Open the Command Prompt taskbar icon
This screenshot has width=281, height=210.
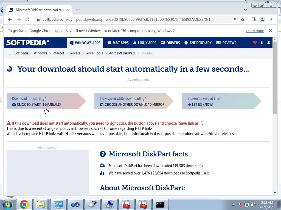[160, 205]
